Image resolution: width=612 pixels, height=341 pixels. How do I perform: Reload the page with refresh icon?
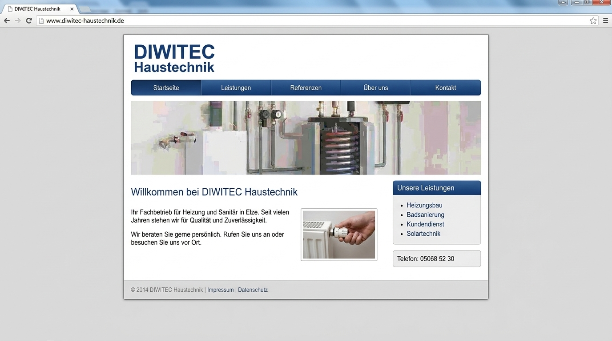(x=29, y=21)
